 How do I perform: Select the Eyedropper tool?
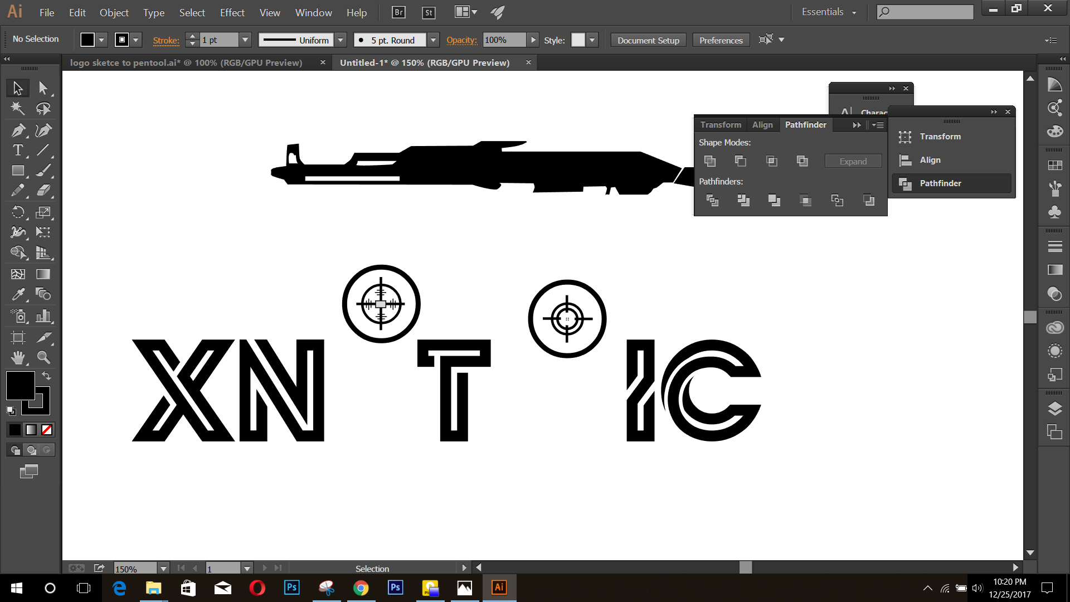click(x=18, y=294)
